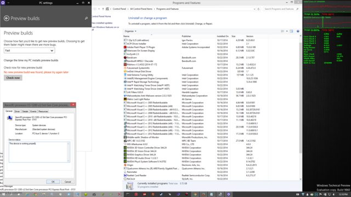351x197 pixels.
Task: Select 7-Zip 9.25 program entry
Action: 138,40
